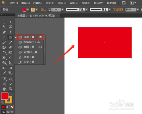Select the Gradient tool
The image size is (142, 114).
[x=11, y=68]
